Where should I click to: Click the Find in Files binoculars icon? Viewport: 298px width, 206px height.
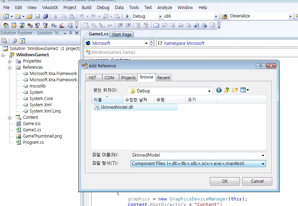(x=224, y=16)
